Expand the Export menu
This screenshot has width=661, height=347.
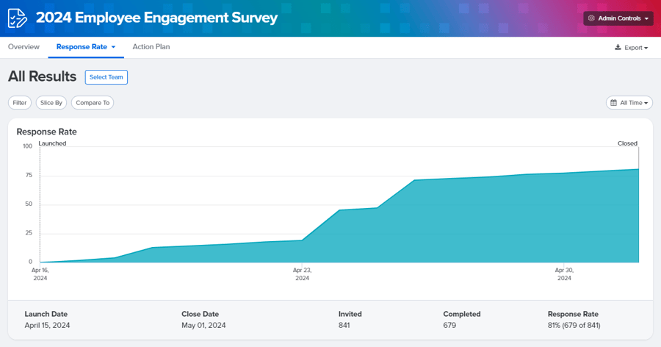tap(632, 48)
